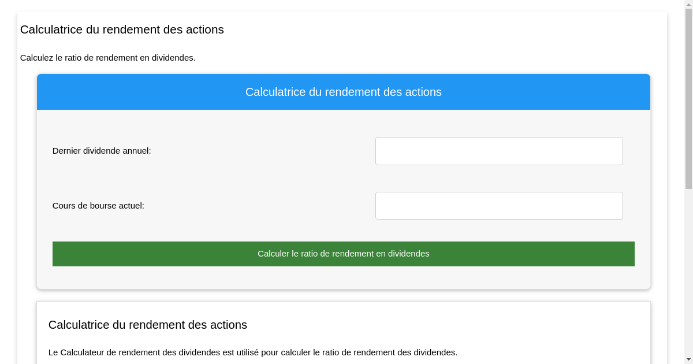Click the Cours de bourse actuel input field
This screenshot has height=364, width=693.
pyautogui.click(x=499, y=206)
